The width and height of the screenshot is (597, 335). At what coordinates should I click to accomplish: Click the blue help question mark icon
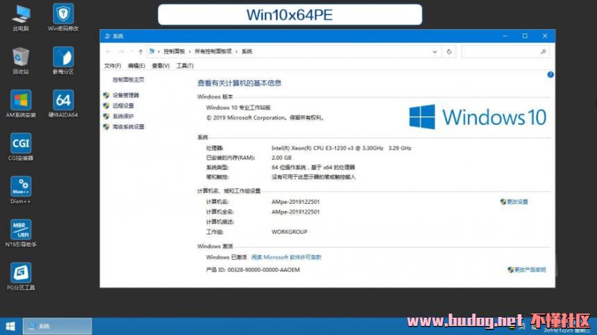[550, 74]
